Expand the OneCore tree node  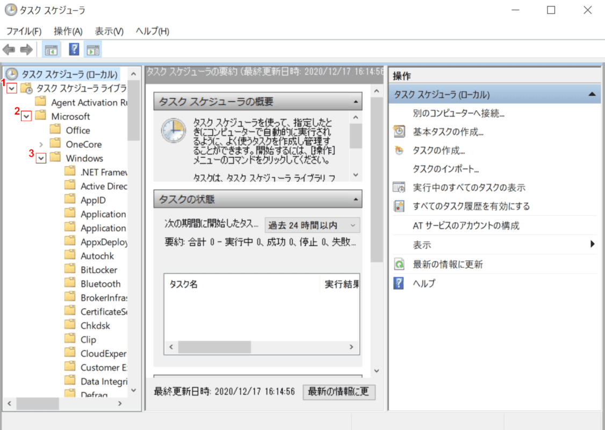pos(41,145)
